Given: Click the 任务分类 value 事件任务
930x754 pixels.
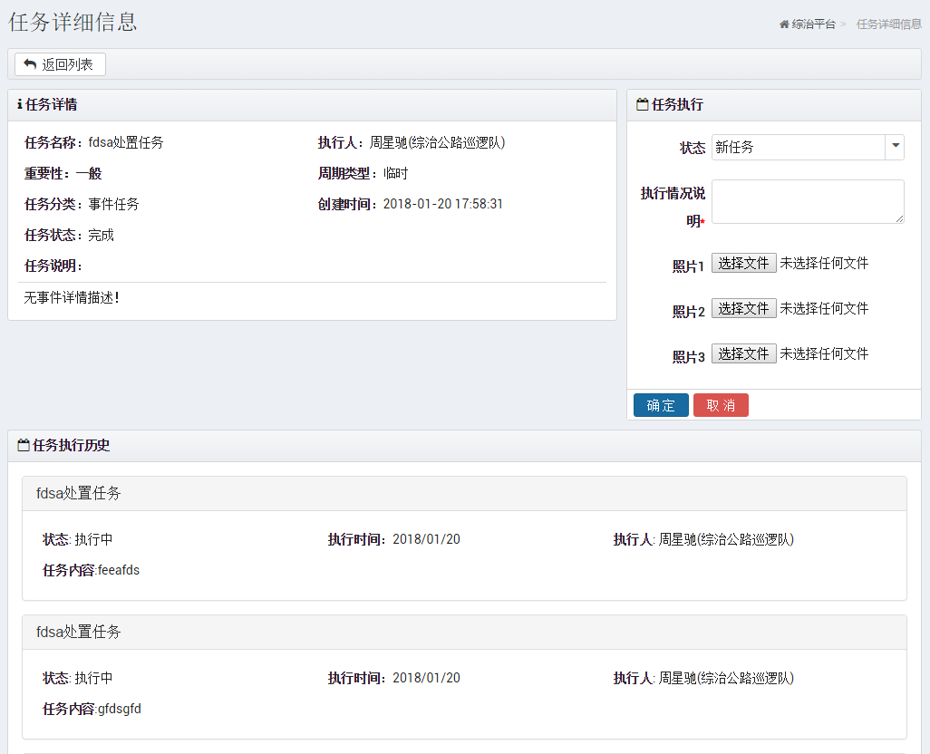Looking at the screenshot, I should click(x=114, y=205).
